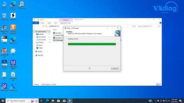184x103 pixels.
Task: Click the MAZDA IDS 131 address breadcrumb
Action: click(54, 26)
